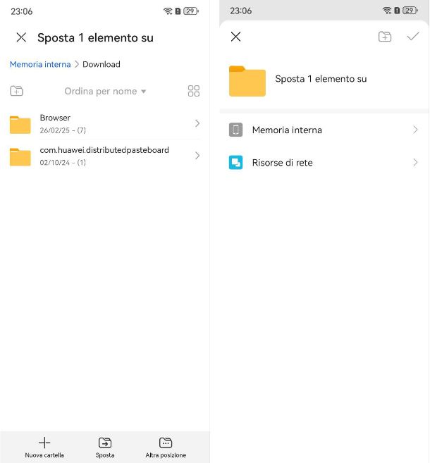Click battery indicator in left status bar
430x463 pixels.
[x=191, y=11]
